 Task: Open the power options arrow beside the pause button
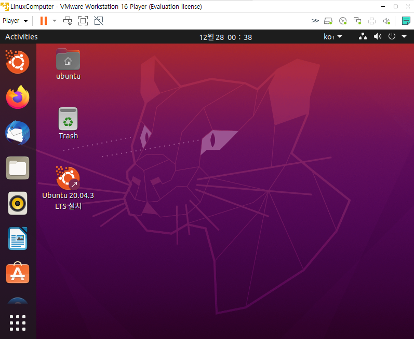click(x=55, y=21)
